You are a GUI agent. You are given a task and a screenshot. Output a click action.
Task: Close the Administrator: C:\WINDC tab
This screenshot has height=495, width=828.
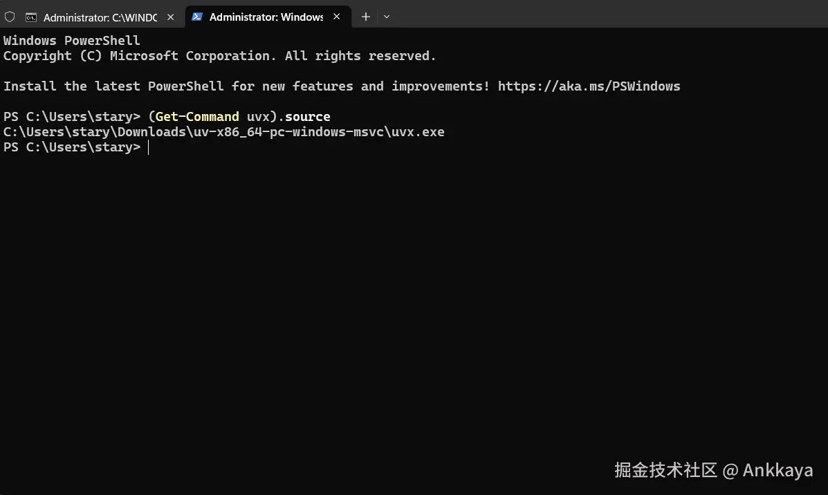[x=171, y=17]
